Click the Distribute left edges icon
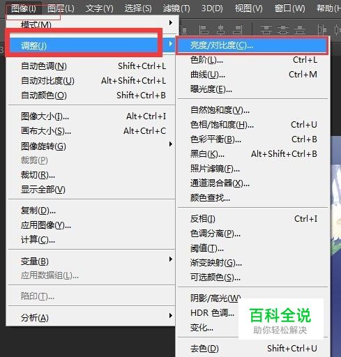The width and height of the screenshot is (341, 357). pyautogui.click(x=322, y=30)
